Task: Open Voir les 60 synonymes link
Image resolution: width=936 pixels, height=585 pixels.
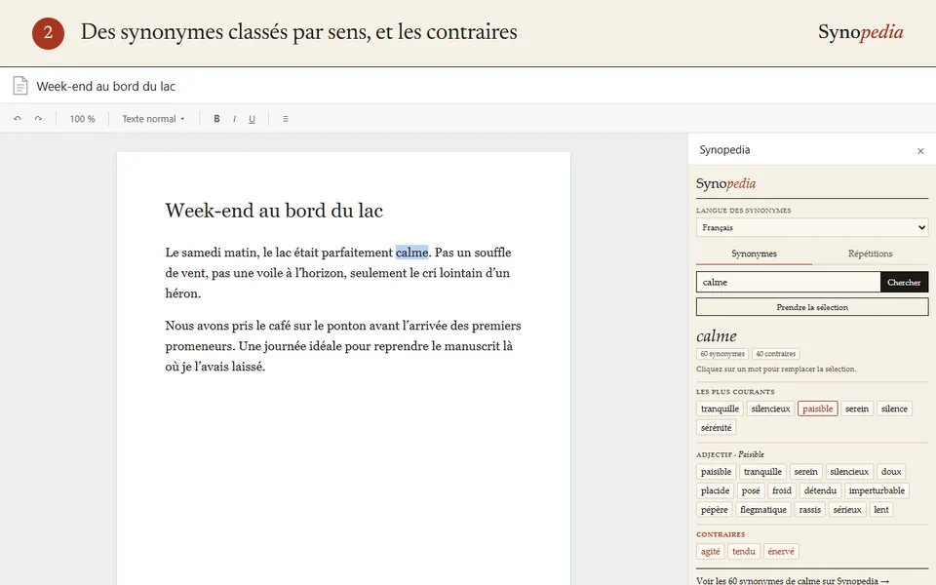Action: click(x=792, y=580)
